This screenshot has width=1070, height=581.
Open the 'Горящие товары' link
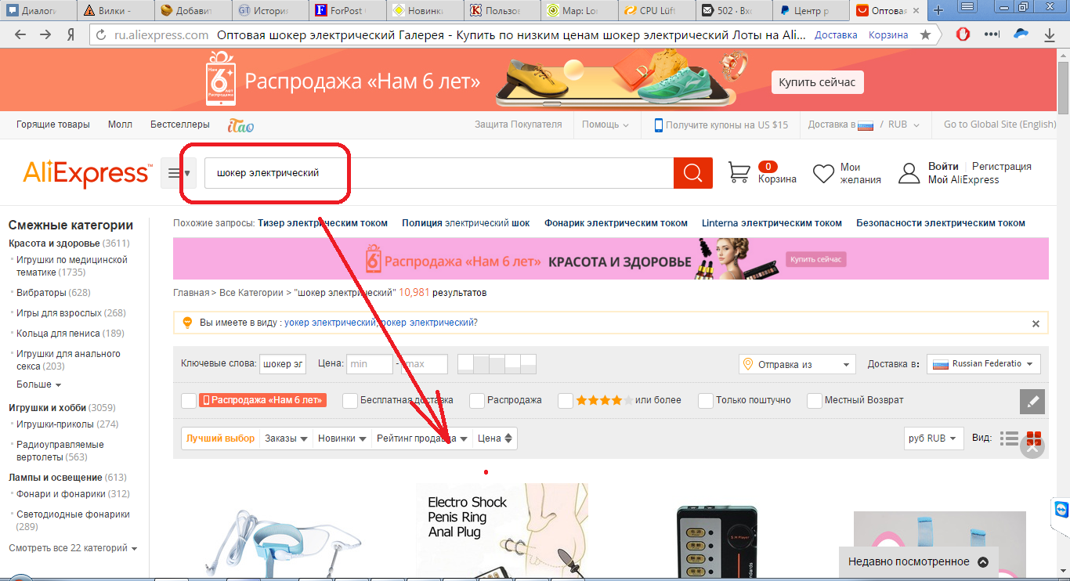click(x=53, y=125)
